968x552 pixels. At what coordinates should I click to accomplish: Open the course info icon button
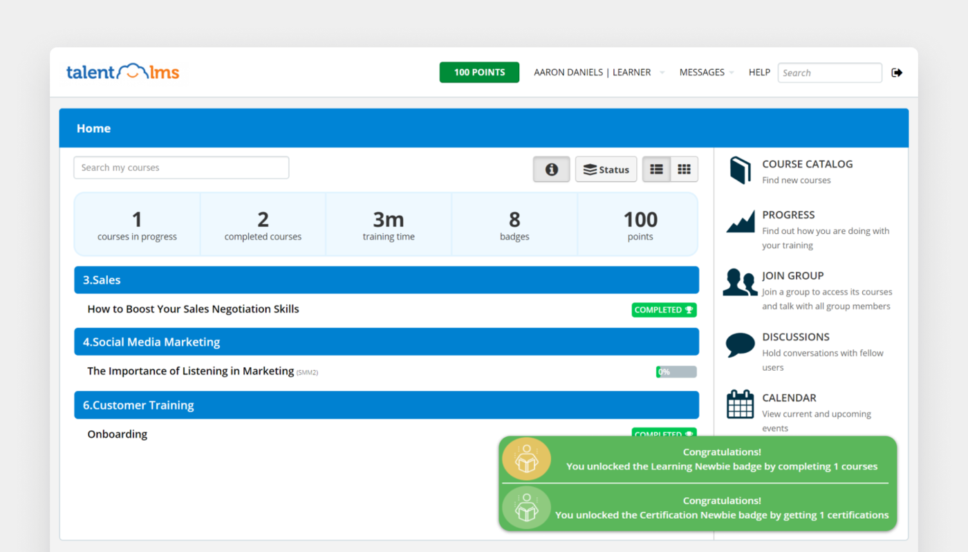[x=551, y=169]
